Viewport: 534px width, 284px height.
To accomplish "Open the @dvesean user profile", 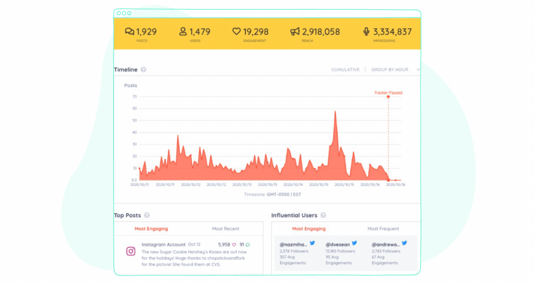I will (337, 244).
